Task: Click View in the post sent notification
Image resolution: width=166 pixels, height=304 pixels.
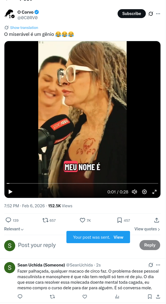Action: 118,237
